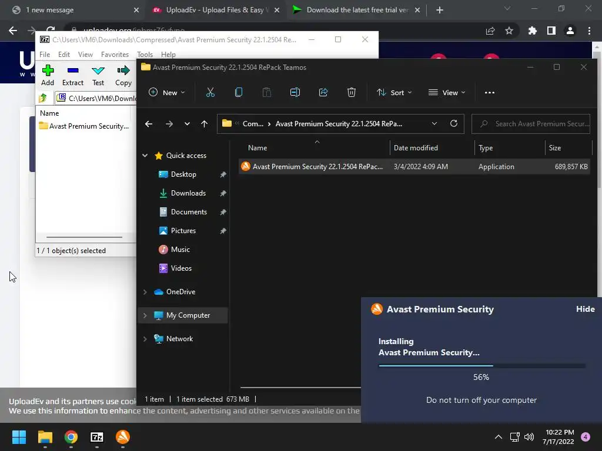This screenshot has width=602, height=451.
Task: Expand the OneDrive tree node
Action: [x=145, y=292]
